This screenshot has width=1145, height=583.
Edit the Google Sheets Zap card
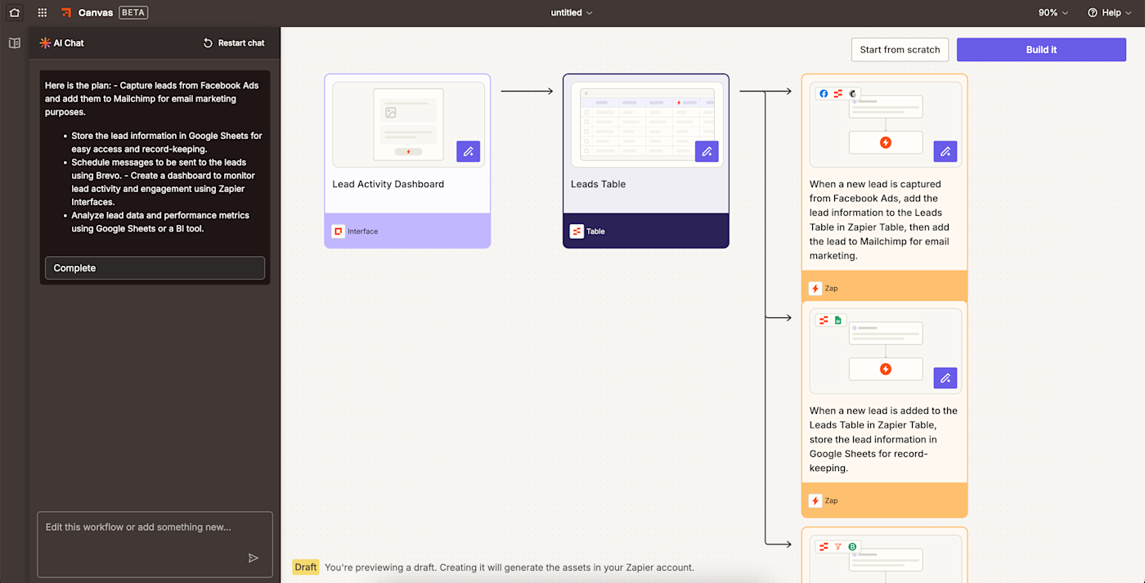[x=945, y=378]
